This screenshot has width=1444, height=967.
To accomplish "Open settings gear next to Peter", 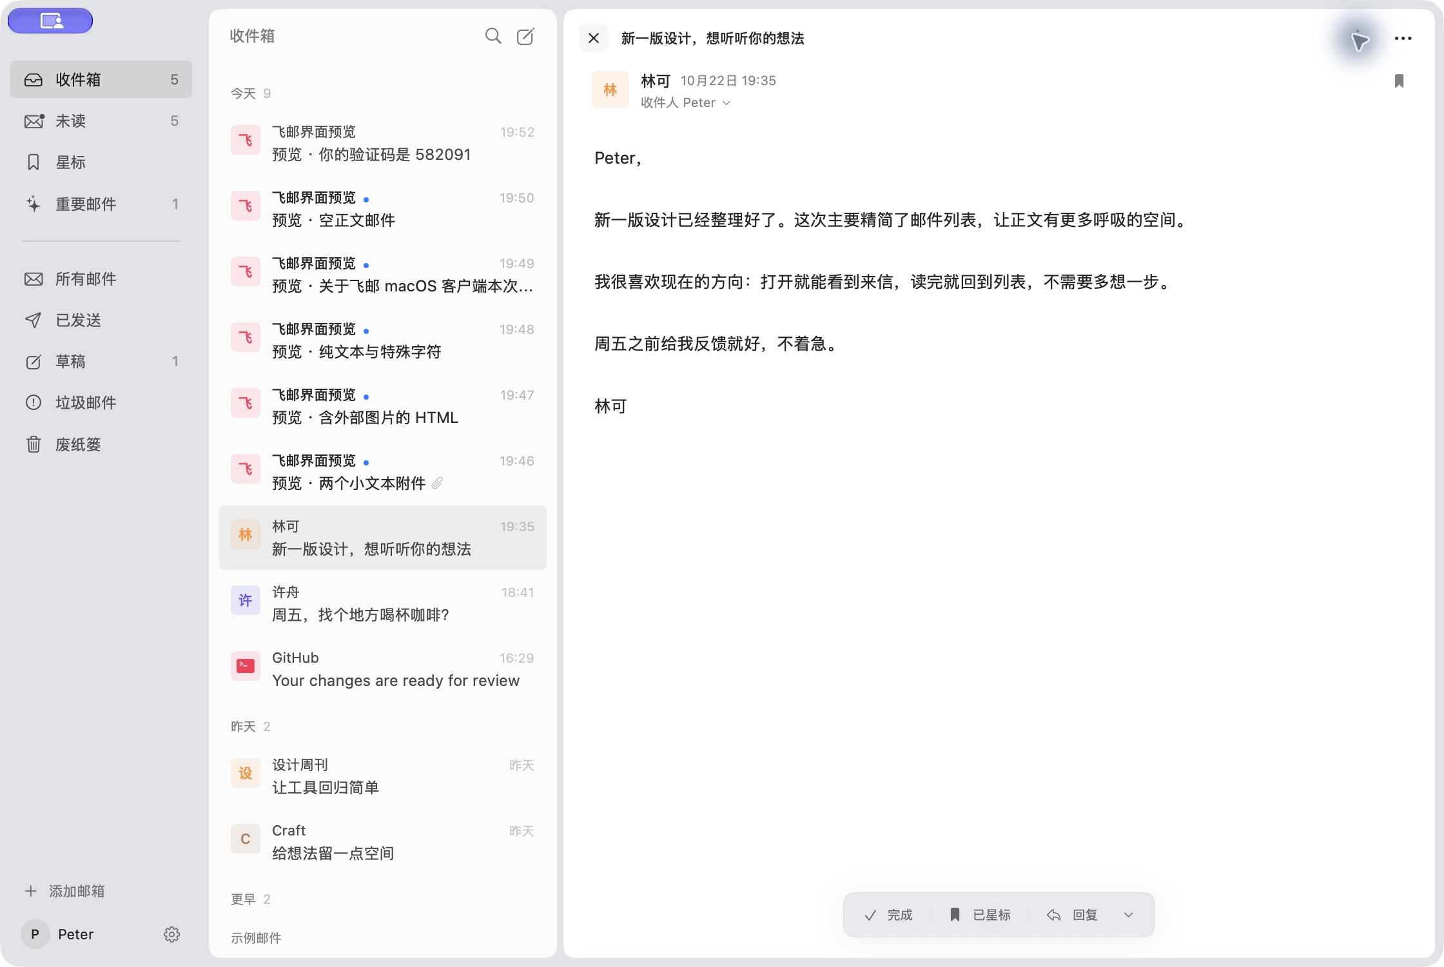I will click(x=171, y=934).
